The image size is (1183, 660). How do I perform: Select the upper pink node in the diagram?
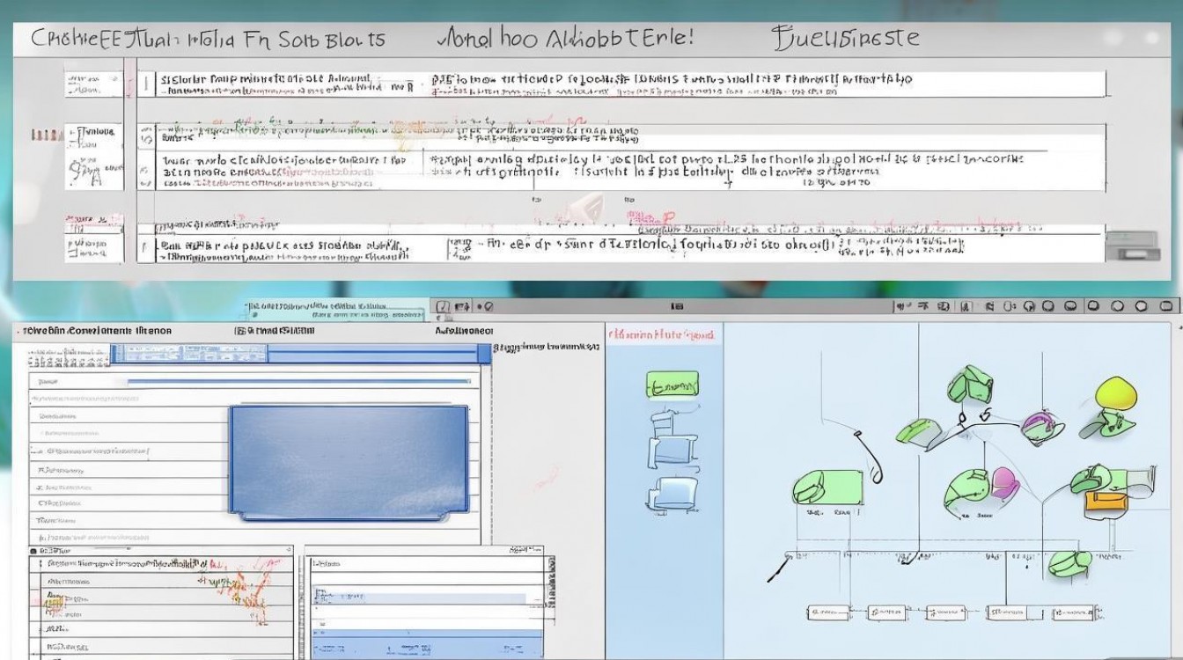click(1040, 426)
